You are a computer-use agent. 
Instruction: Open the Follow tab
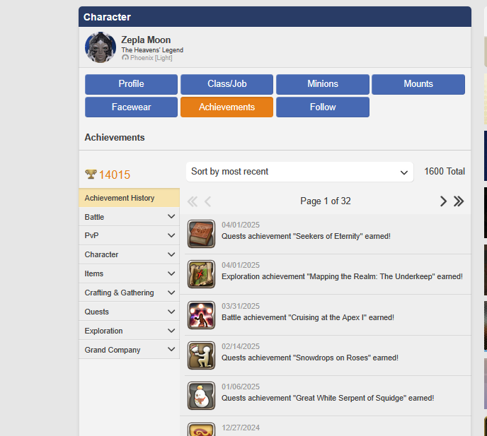tap(323, 107)
